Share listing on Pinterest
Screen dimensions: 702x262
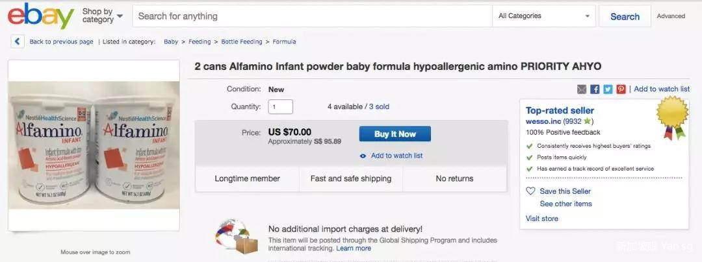621,89
